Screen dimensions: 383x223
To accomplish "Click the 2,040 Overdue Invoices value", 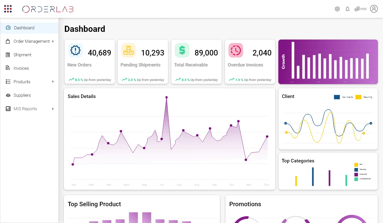I will [262, 53].
